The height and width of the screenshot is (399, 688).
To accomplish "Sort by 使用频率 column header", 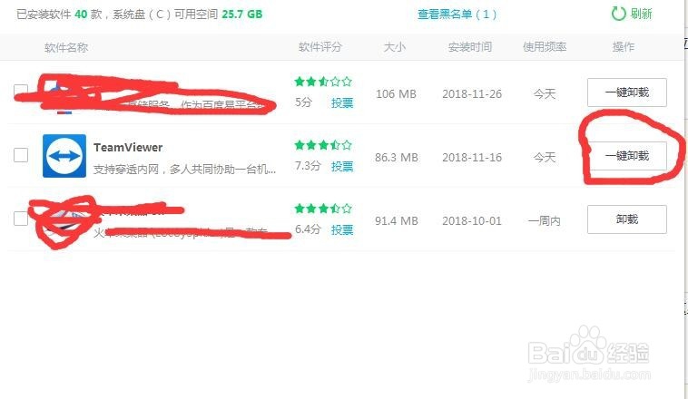I will click(x=545, y=47).
